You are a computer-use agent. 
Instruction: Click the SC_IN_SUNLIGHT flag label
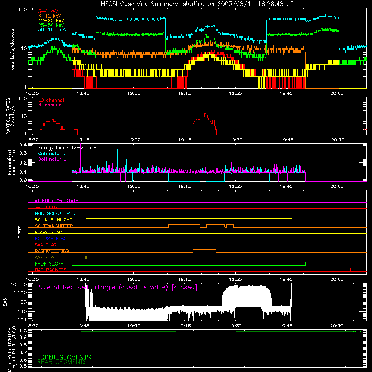(53, 219)
